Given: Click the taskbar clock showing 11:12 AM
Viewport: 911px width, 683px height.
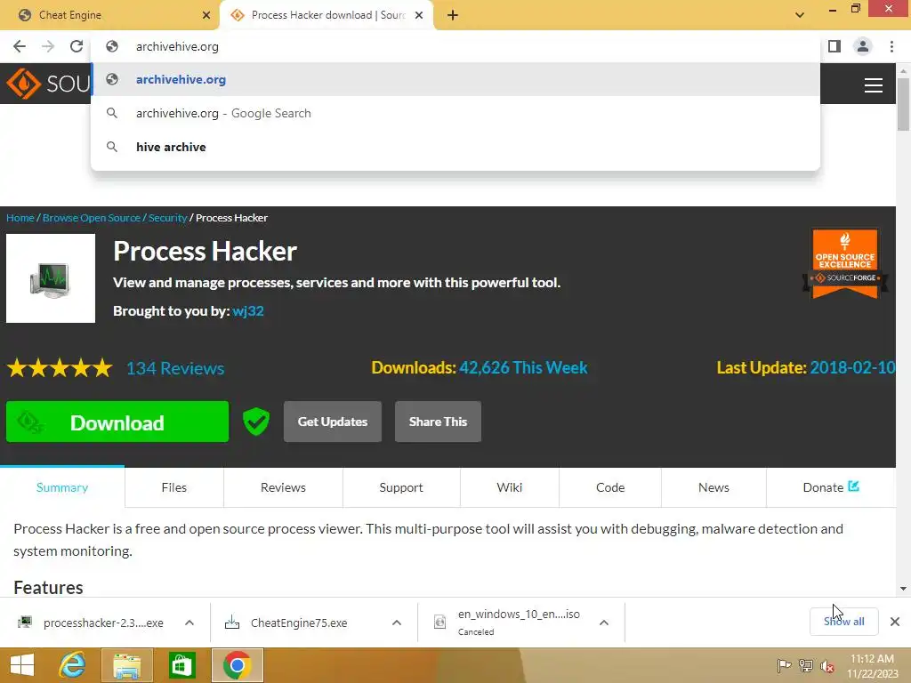Looking at the screenshot, I should pyautogui.click(x=872, y=666).
